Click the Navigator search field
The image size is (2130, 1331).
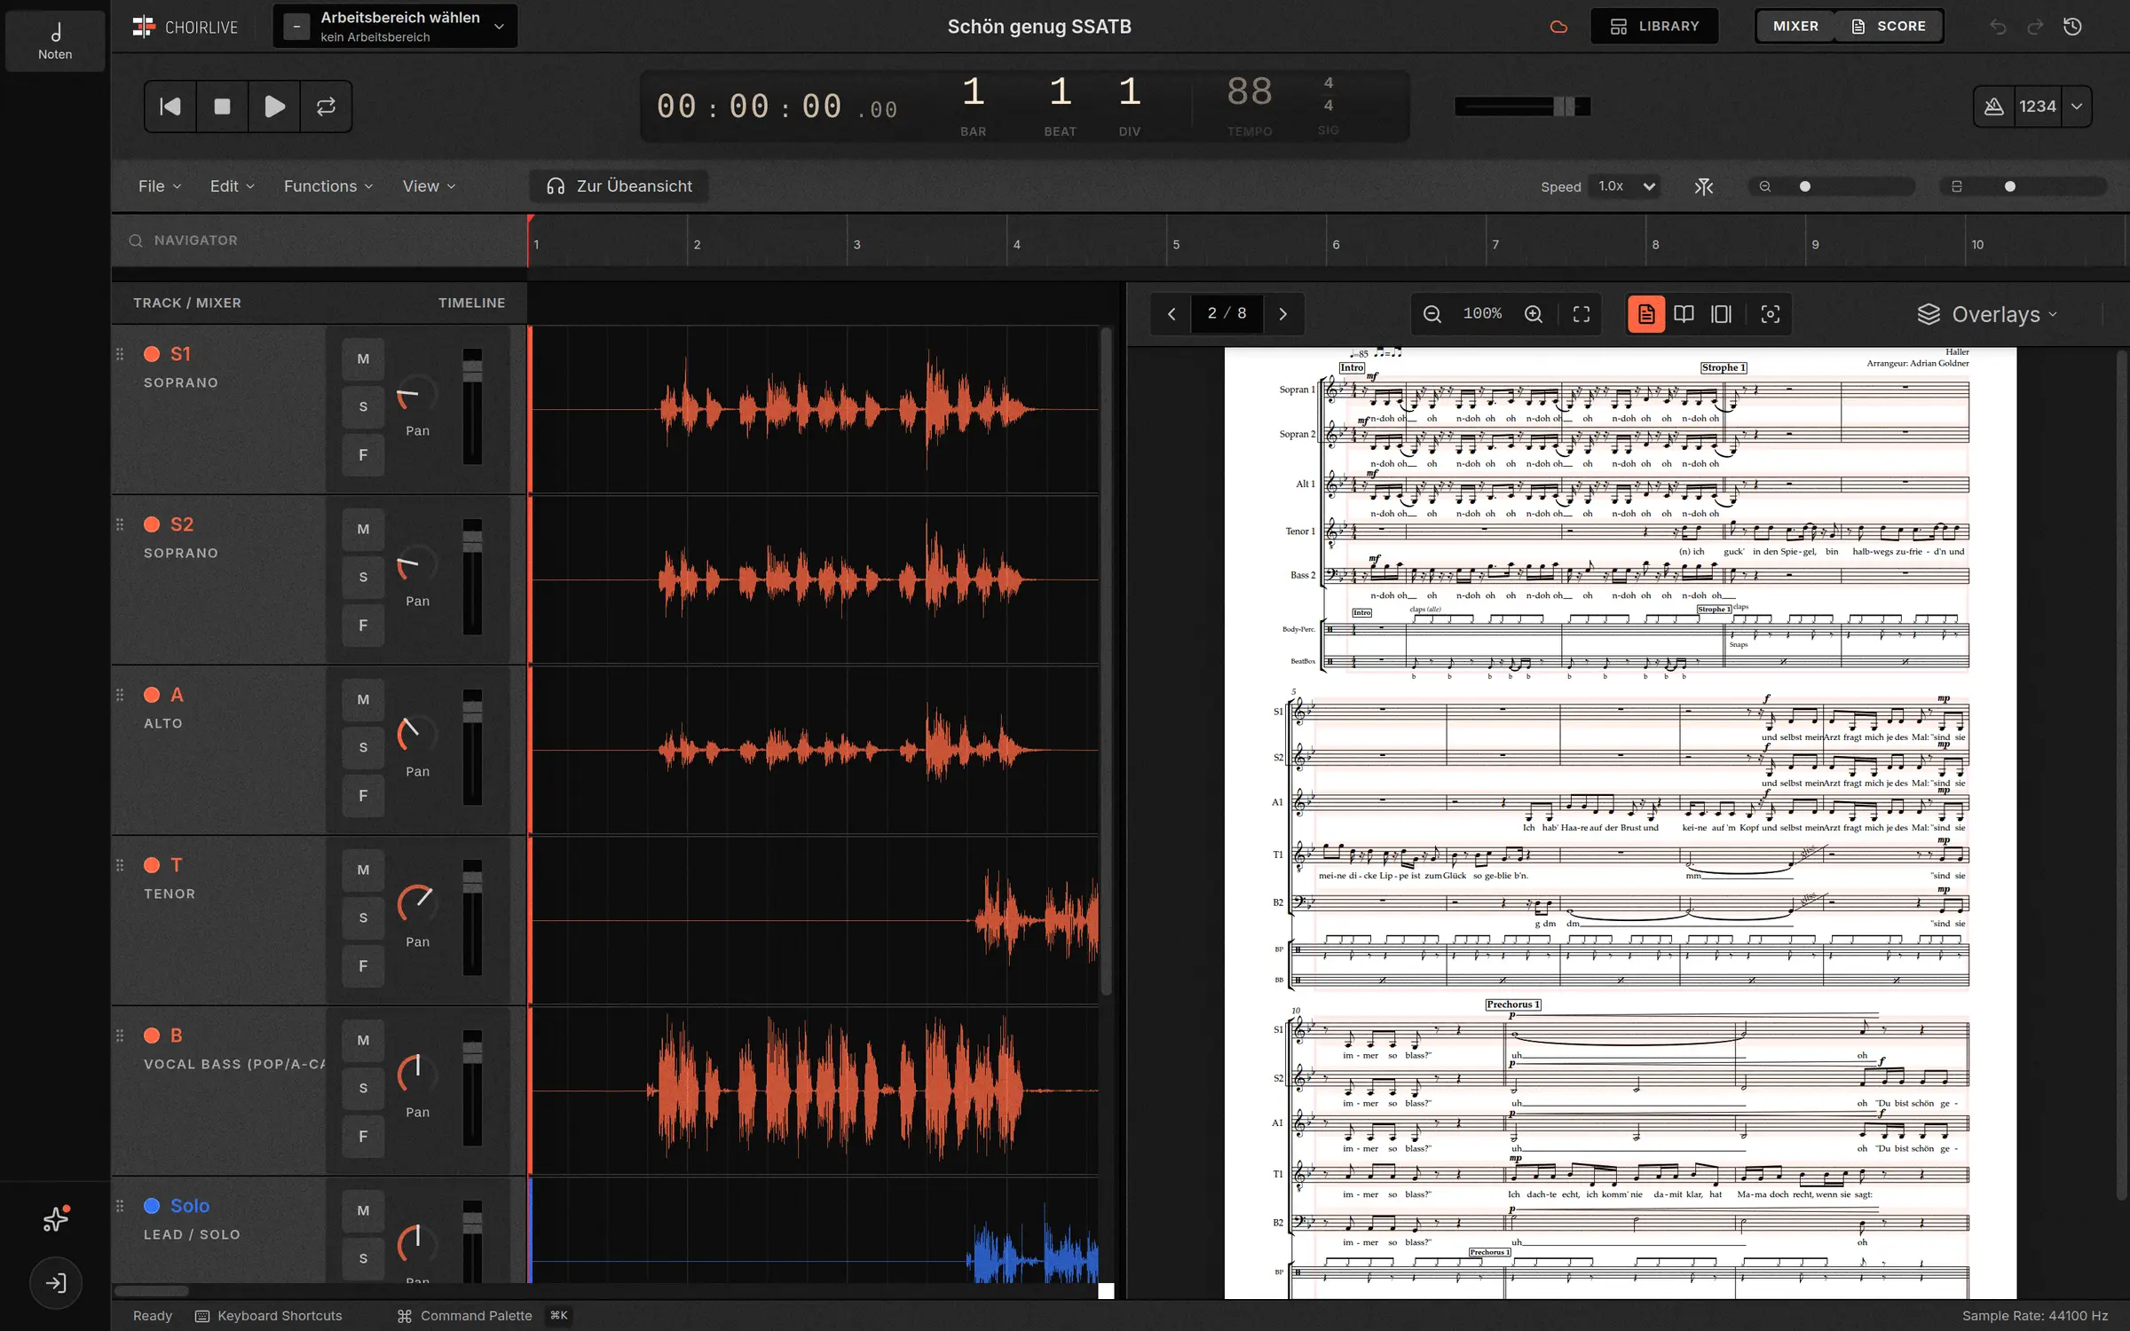(x=319, y=240)
